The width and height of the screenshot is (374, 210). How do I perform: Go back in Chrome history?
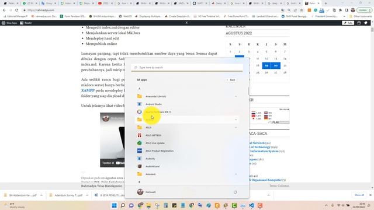click(x=4, y=10)
